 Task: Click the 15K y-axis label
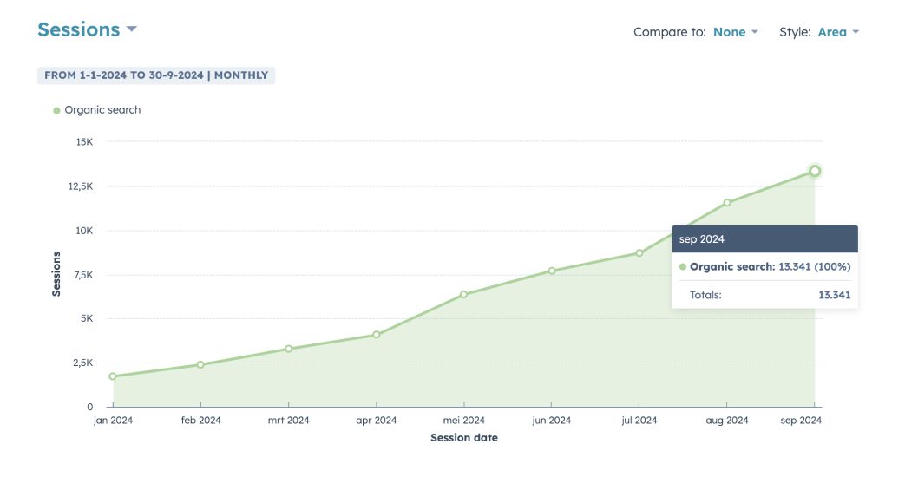[84, 142]
